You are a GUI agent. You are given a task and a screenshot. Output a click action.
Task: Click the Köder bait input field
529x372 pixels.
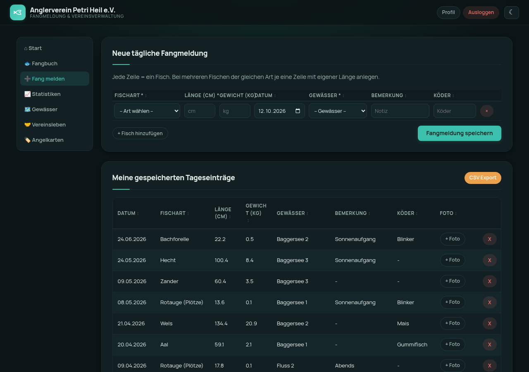pos(455,111)
